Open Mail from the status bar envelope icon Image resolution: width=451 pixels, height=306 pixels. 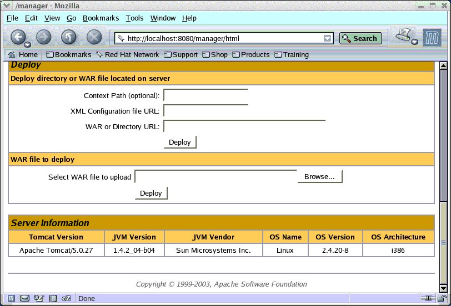tap(24, 299)
